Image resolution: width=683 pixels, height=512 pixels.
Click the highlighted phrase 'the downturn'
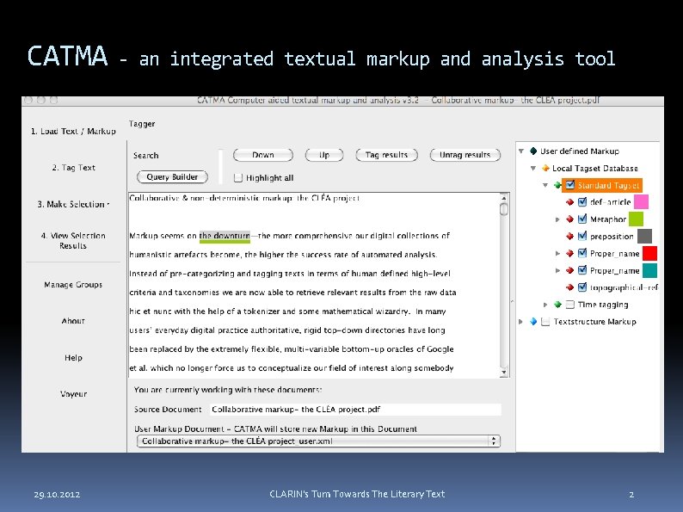click(225, 236)
